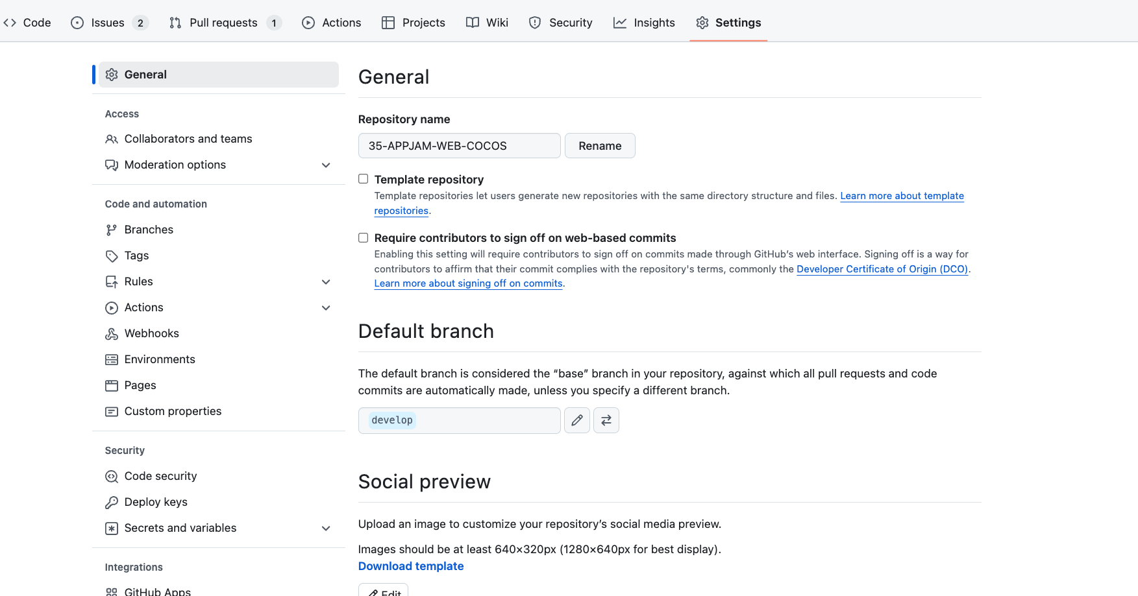Expand Moderation options chevron
Image resolution: width=1138 pixels, height=596 pixels.
pyautogui.click(x=326, y=165)
